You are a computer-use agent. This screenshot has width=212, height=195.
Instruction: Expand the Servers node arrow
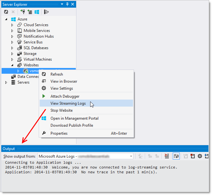point(6,82)
